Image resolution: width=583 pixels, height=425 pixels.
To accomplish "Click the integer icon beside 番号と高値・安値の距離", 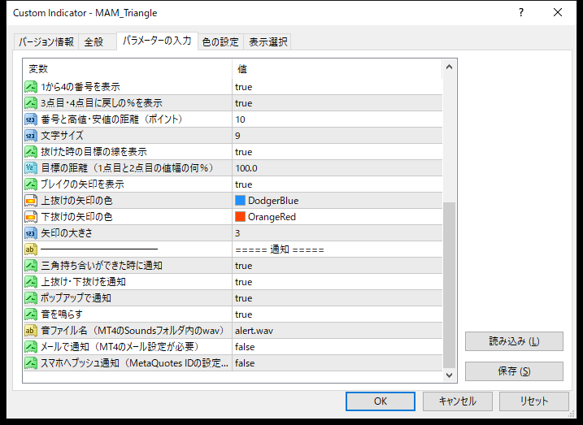I will (x=31, y=119).
